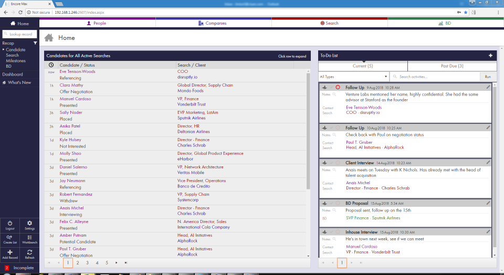
Task: Open the Recap filter funnel
Action: tap(35, 43)
